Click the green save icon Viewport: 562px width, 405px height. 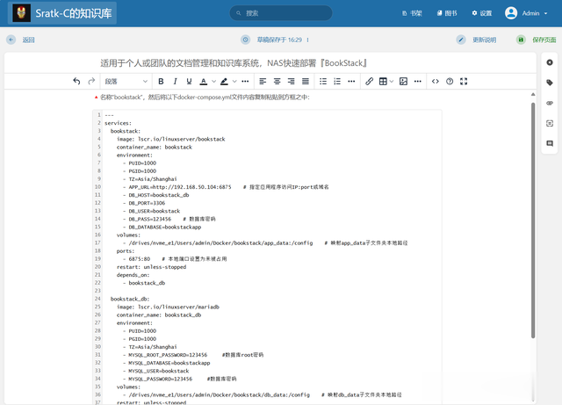tap(521, 40)
